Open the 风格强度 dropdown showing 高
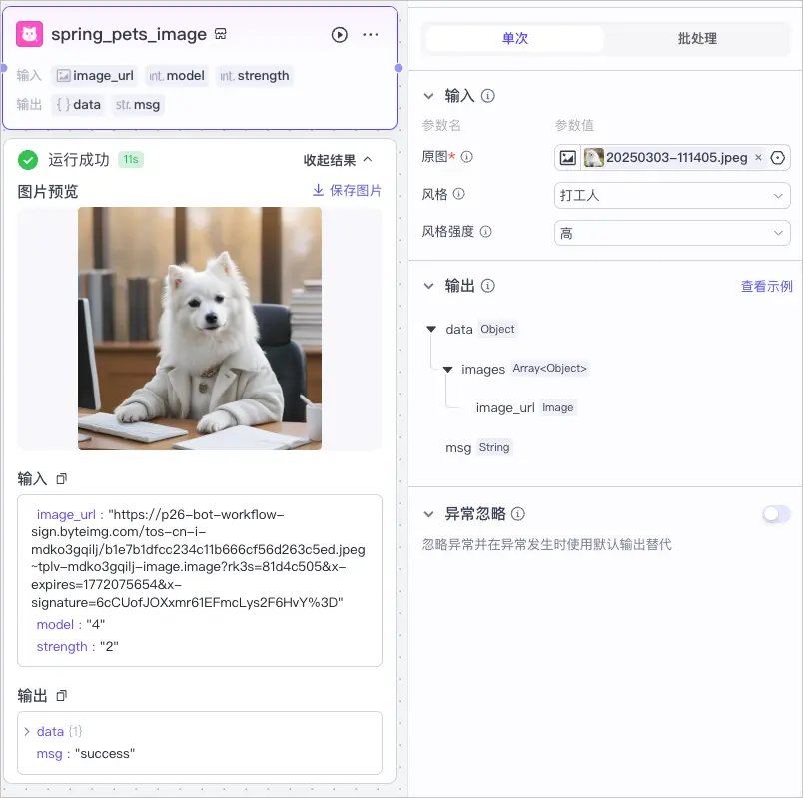803x798 pixels. [672, 233]
